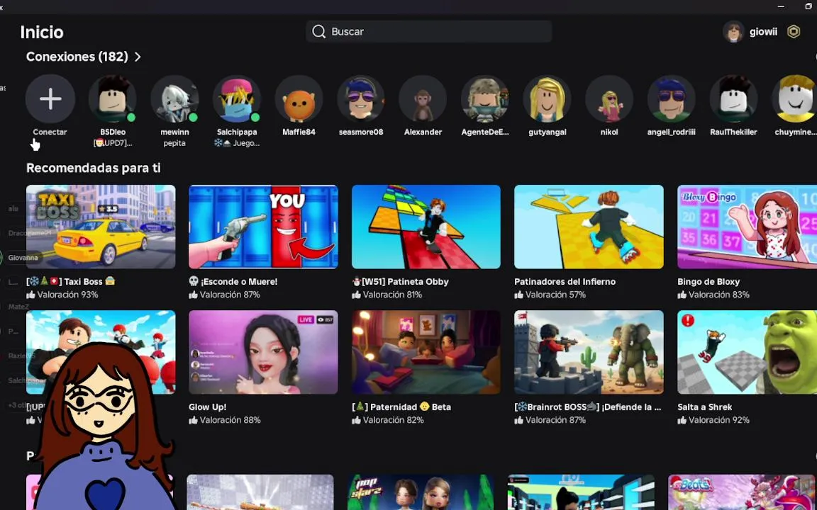Open Salta a Shrek thumbnail
817x510 pixels.
(747, 352)
